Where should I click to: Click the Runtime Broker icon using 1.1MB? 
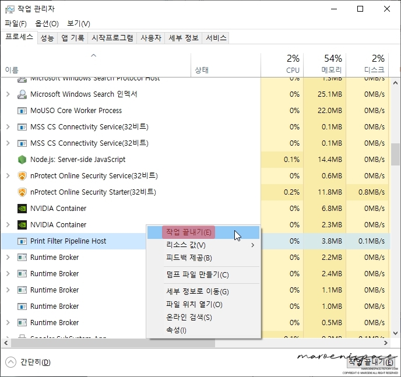[x=22, y=290]
